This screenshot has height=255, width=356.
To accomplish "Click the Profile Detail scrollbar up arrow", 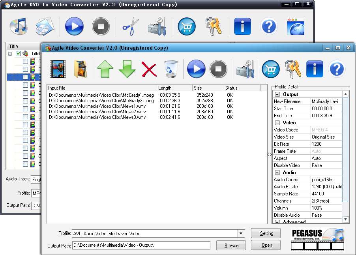I will pyautogui.click(x=345, y=94).
